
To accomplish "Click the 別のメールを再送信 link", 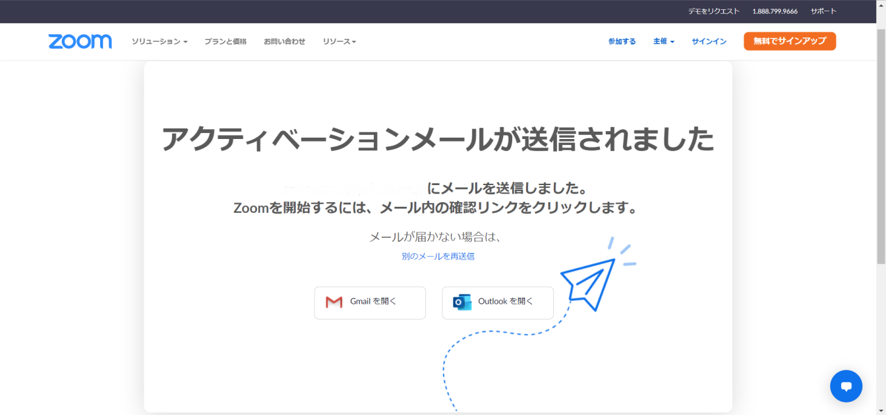I will coord(438,256).
